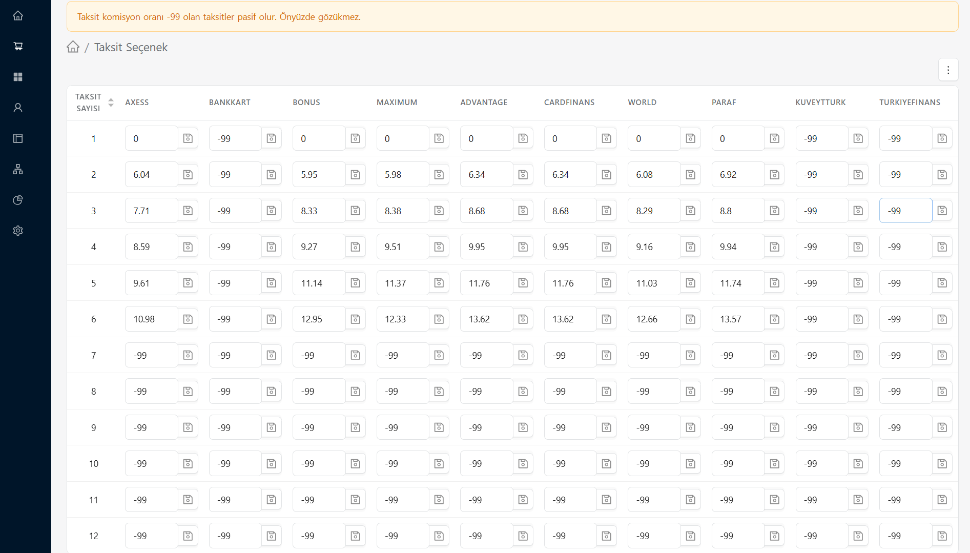This screenshot has width=970, height=553.
Task: Edit KUVEYTTURK input in row 6
Action: click(x=822, y=319)
